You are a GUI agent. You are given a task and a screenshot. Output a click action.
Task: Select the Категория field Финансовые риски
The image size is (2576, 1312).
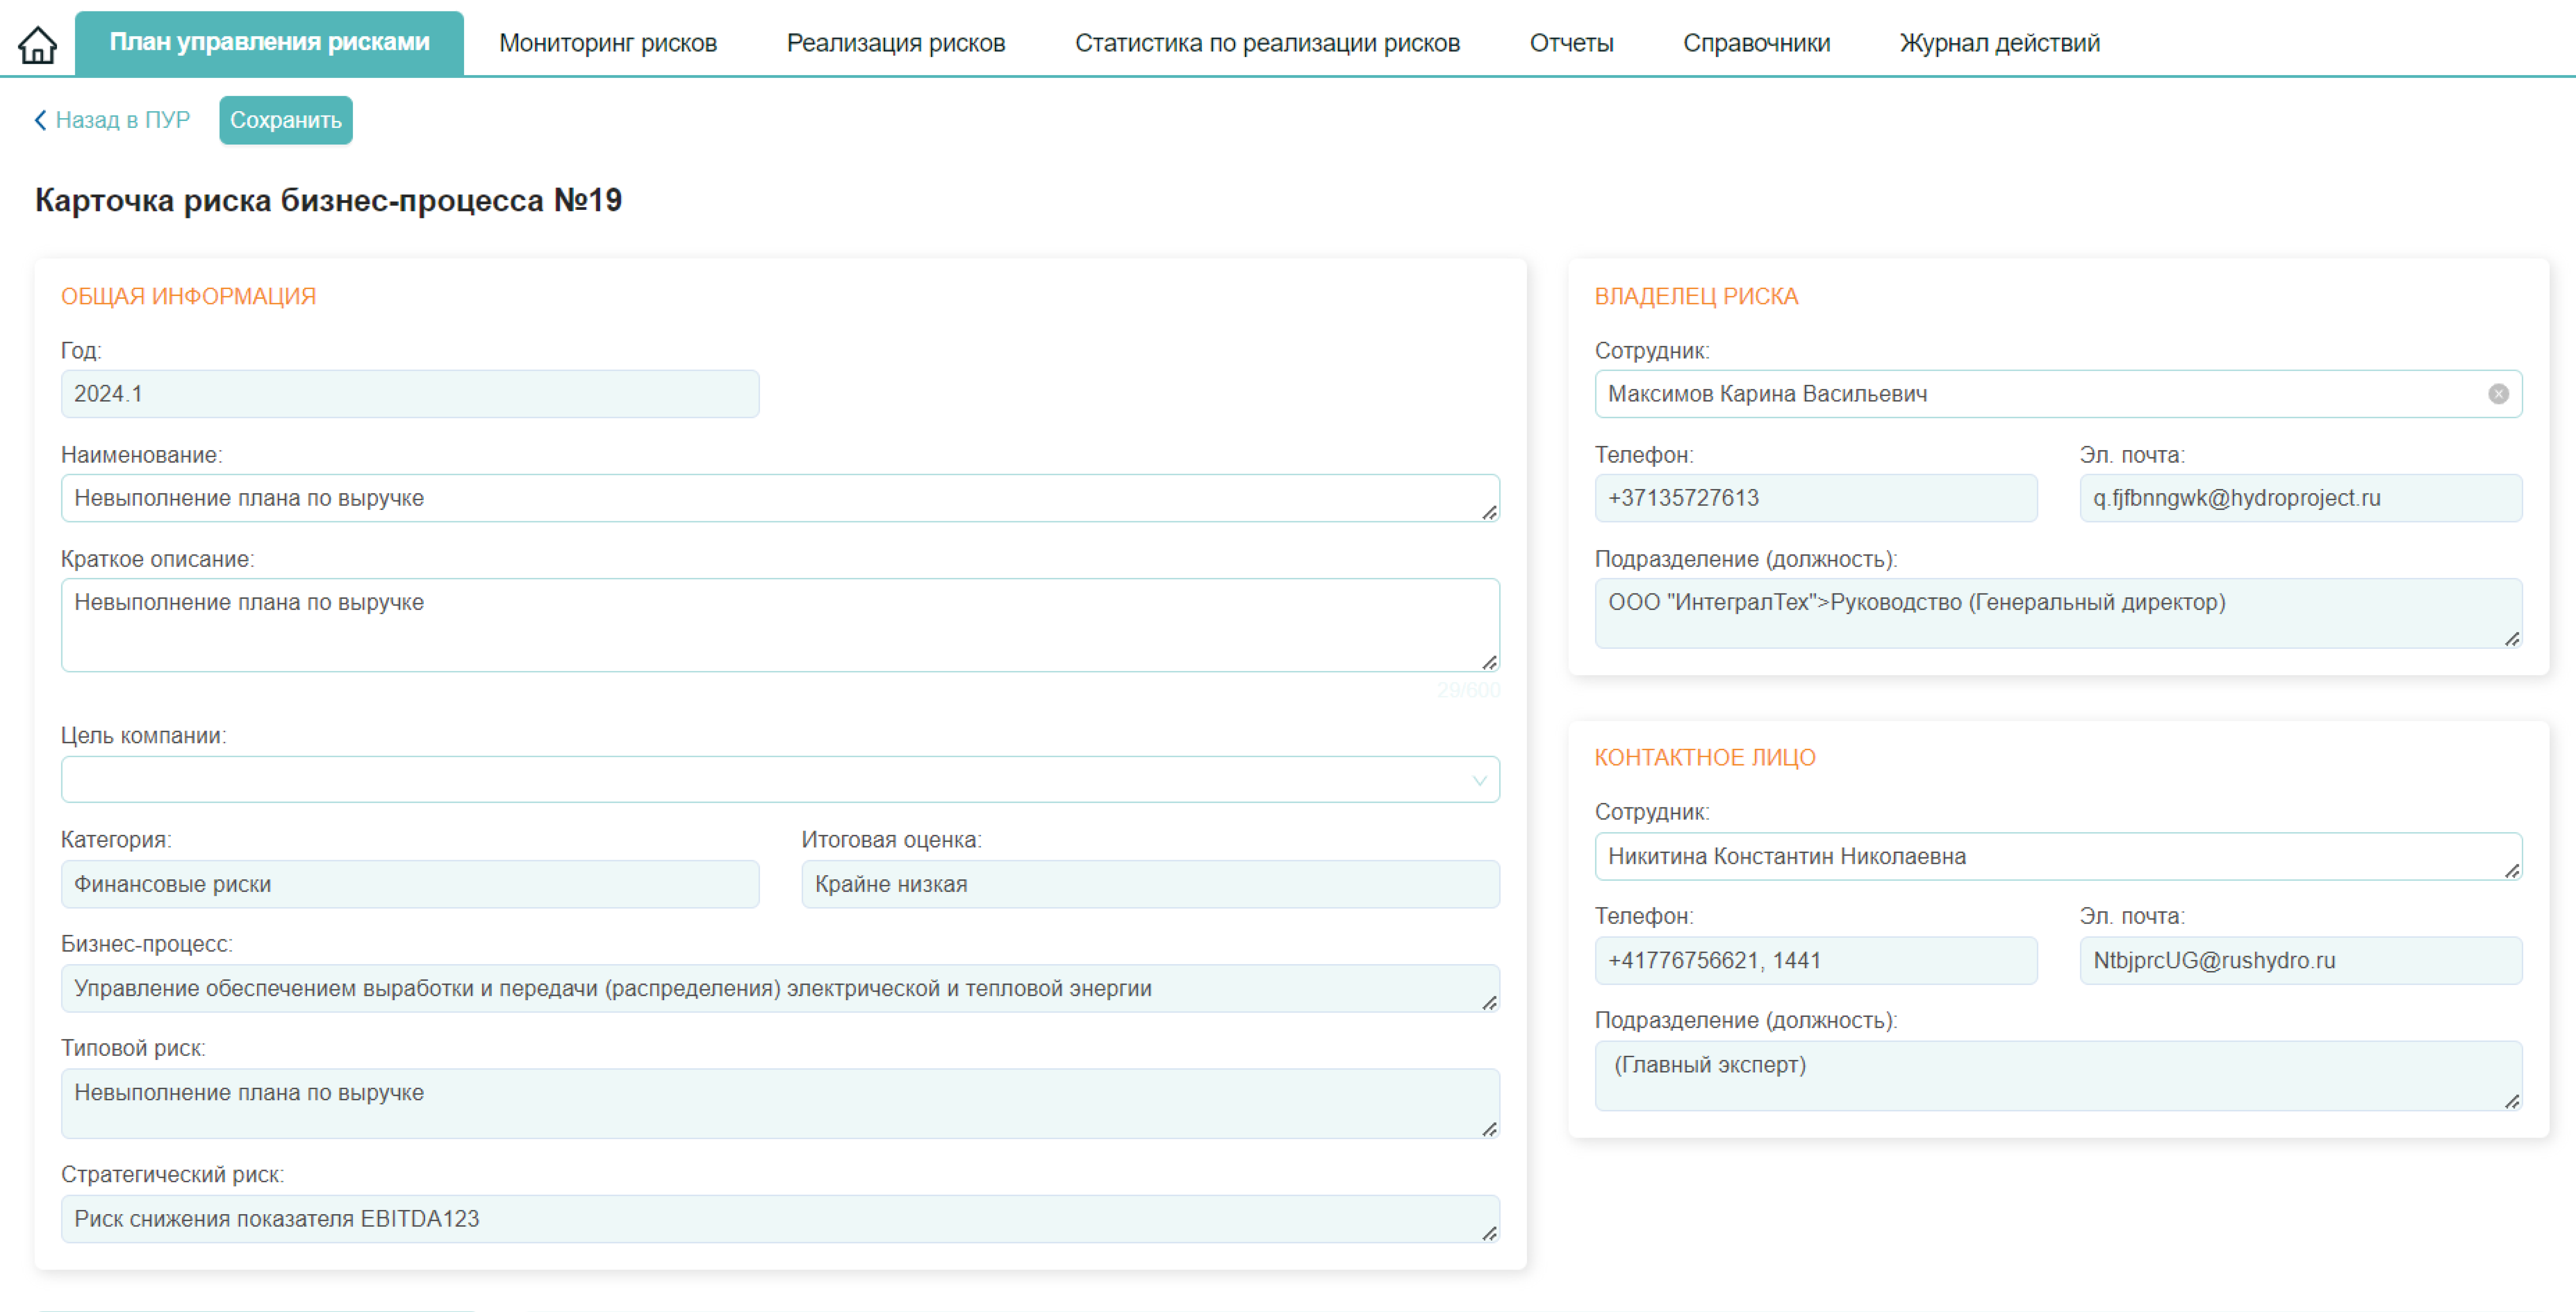410,884
